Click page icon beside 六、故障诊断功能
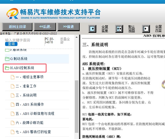 pyautogui.click(x=13, y=123)
